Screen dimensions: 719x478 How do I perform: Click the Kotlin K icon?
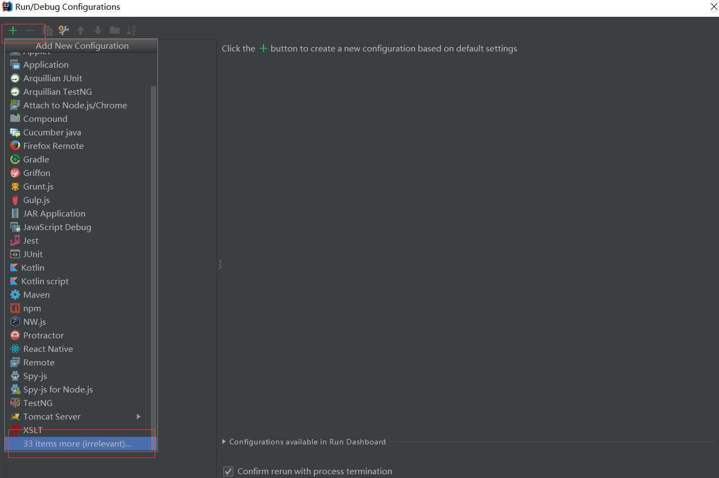click(x=14, y=267)
